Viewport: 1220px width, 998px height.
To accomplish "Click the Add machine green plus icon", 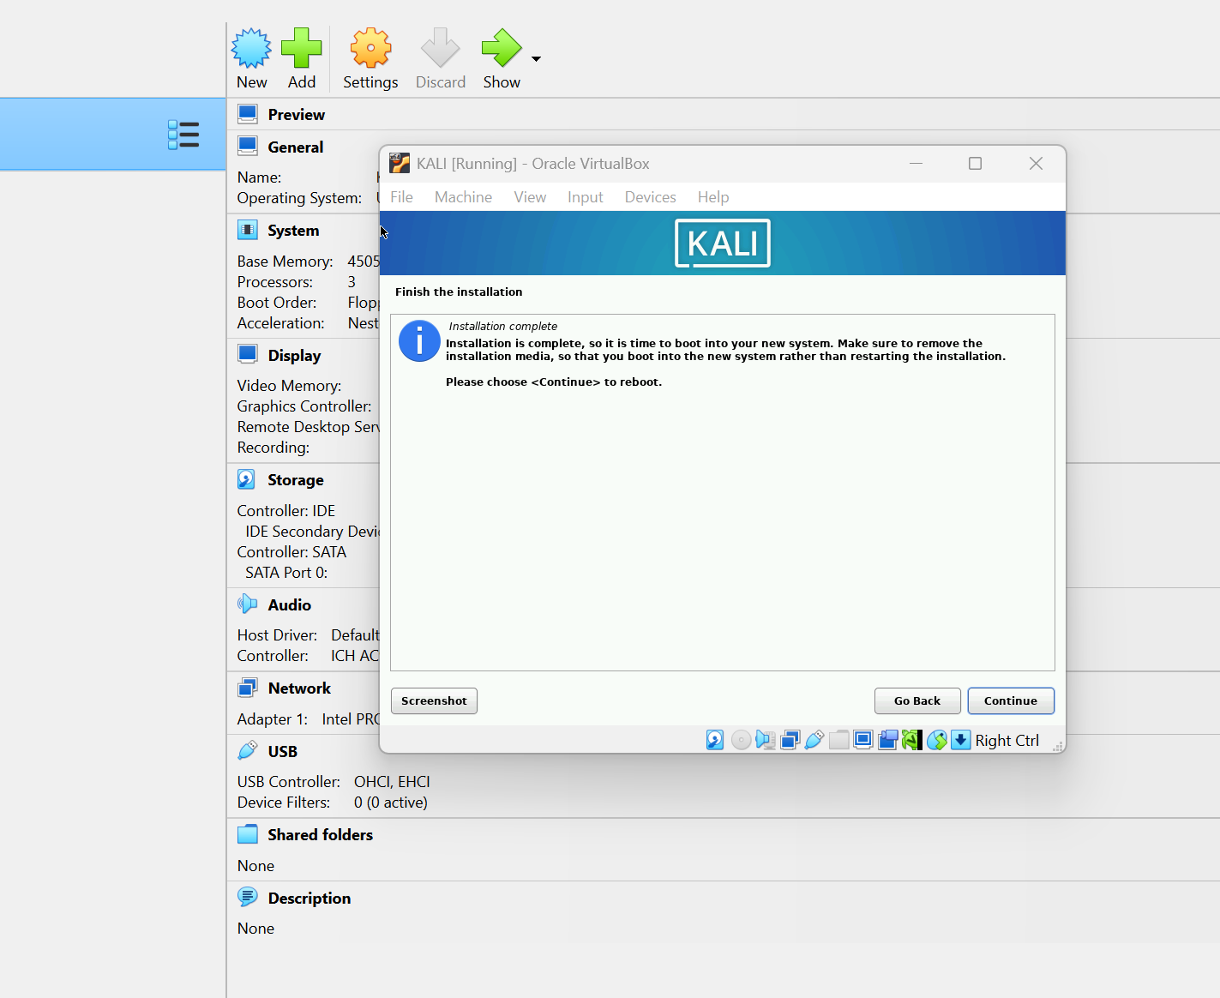I will point(302,48).
